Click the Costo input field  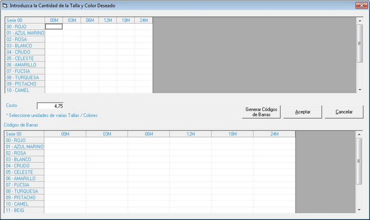[x=50, y=106]
